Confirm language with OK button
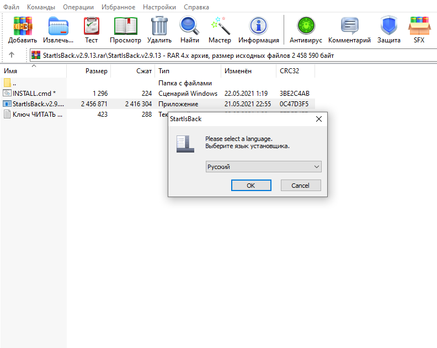This screenshot has height=348, width=437. pos(251,185)
